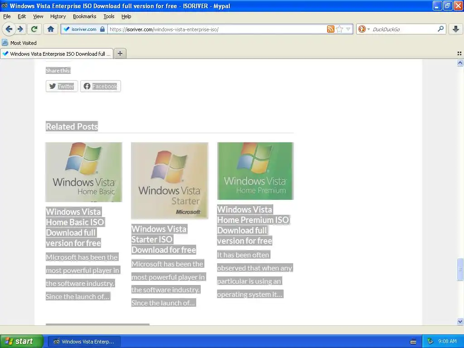Open the History menu
The image size is (464, 348).
[58, 16]
